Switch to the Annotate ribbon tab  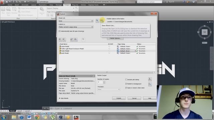[x=25, y=5]
